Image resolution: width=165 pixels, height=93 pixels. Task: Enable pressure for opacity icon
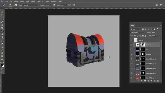pyautogui.click(x=54, y=5)
